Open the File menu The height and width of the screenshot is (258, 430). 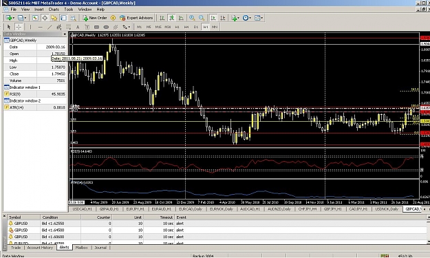tap(14, 10)
